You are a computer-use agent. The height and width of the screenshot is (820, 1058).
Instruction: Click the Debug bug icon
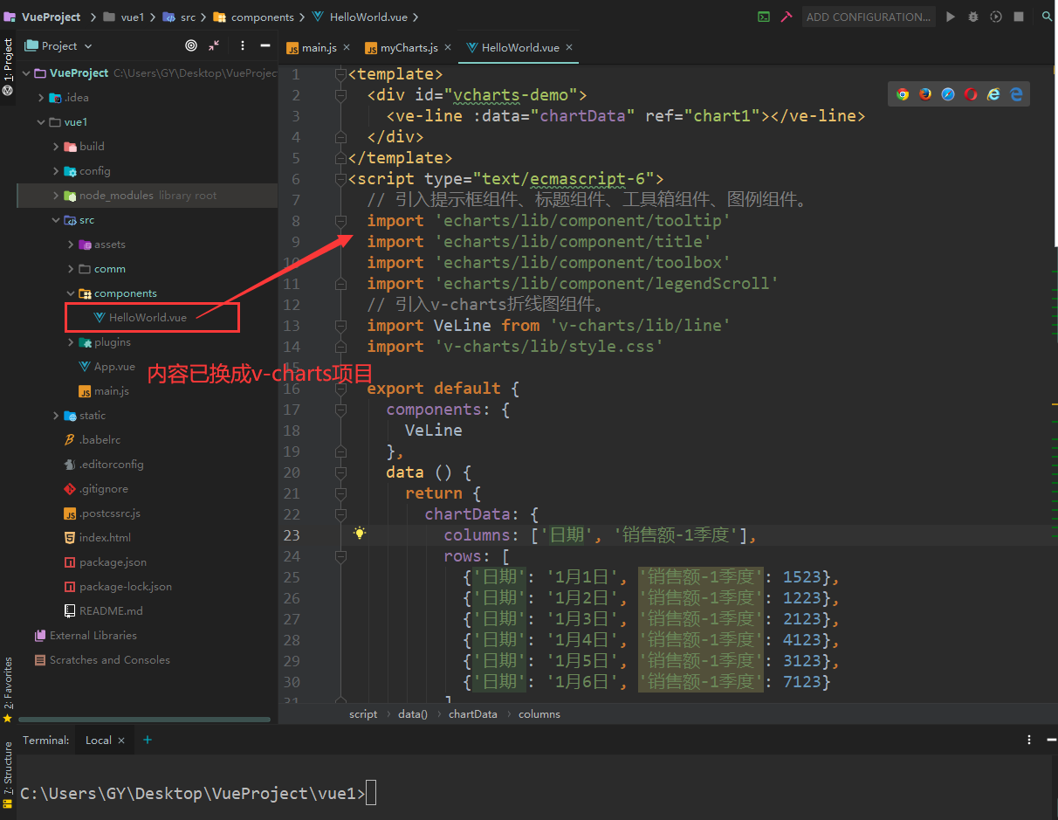[973, 17]
